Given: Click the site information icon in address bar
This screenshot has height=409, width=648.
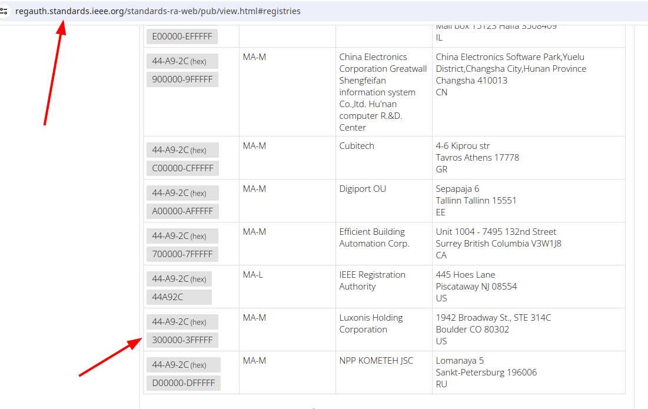Looking at the screenshot, I should 4,11.
